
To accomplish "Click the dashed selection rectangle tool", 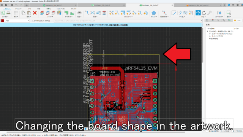I will click(229, 13).
